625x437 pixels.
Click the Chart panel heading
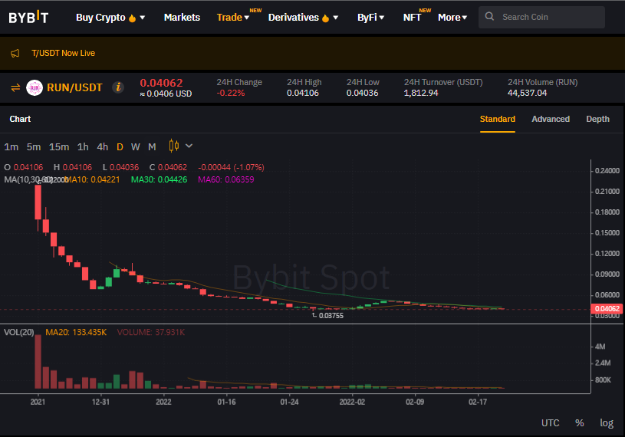click(20, 119)
